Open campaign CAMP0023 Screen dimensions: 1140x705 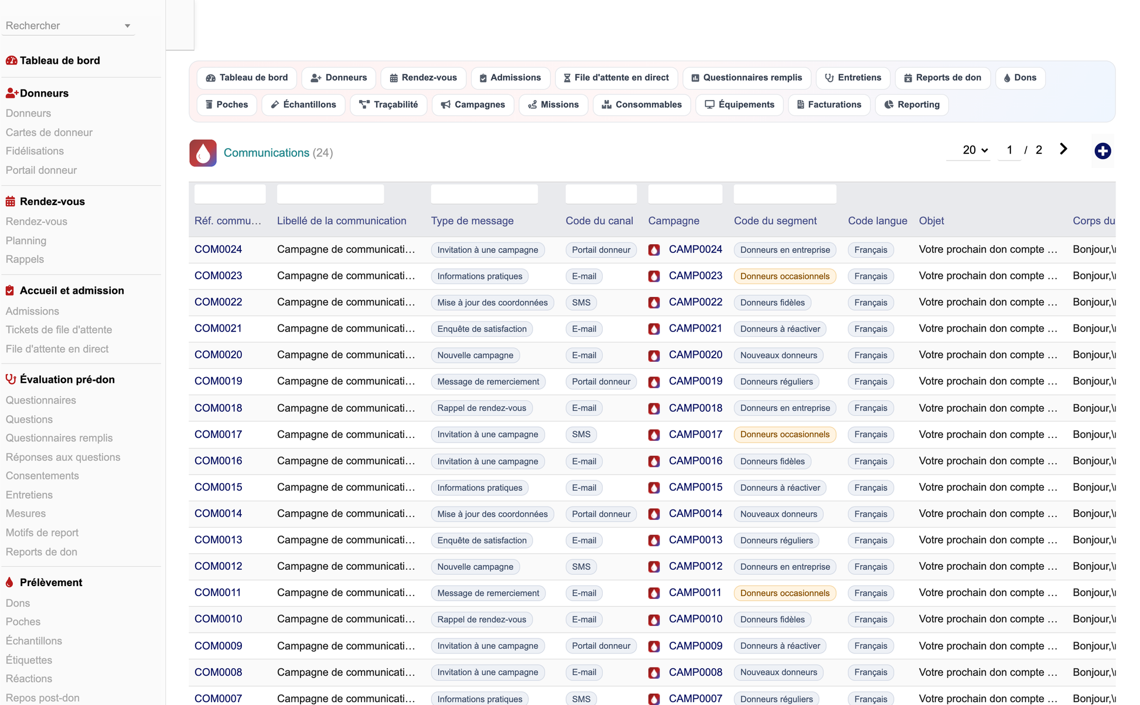[695, 276]
